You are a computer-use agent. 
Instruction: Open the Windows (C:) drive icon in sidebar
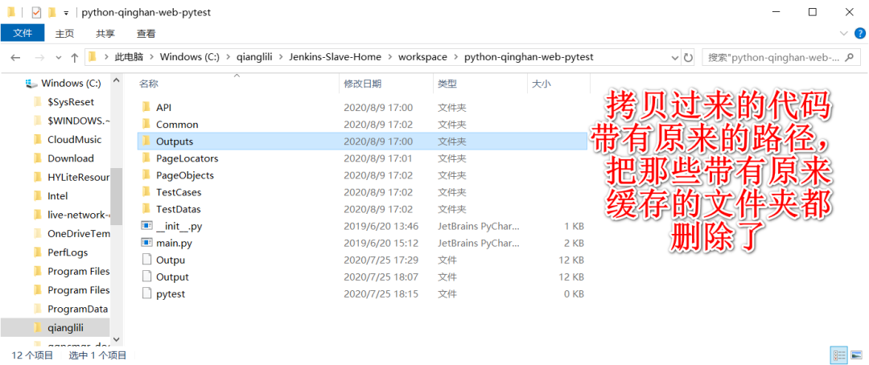(x=32, y=84)
